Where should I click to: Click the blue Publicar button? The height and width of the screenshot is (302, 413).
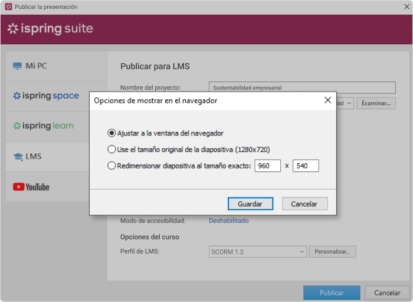332,293
